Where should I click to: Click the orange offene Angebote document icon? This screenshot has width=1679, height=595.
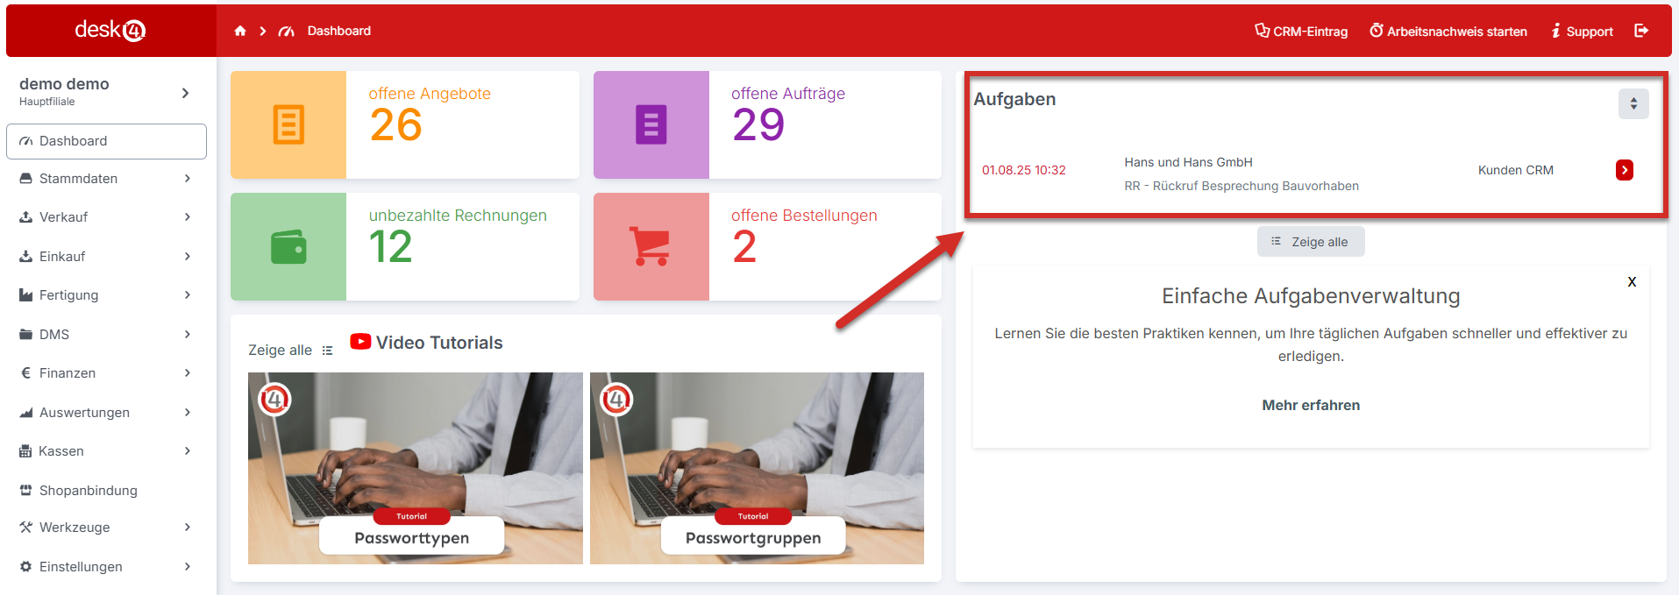click(288, 124)
